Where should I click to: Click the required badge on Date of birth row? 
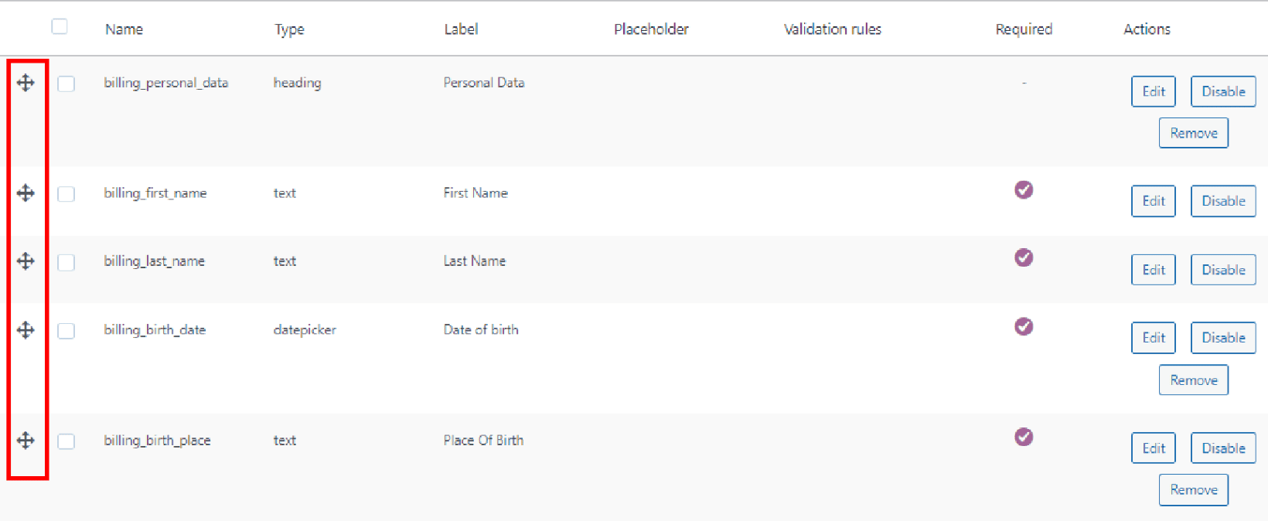[x=1023, y=326]
